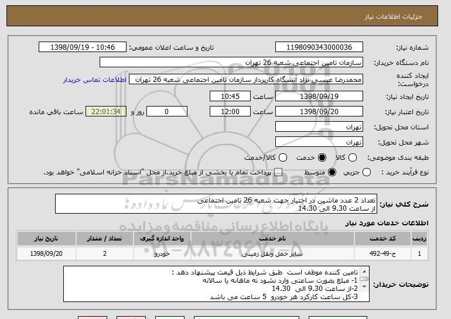
Task: Click the need number field 1198090343000036
Action: [319, 47]
